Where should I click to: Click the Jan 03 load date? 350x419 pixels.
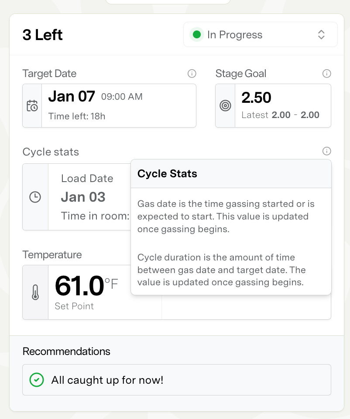point(83,197)
